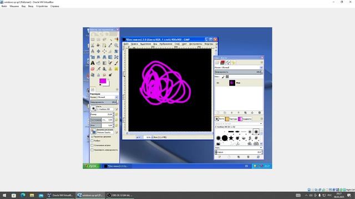The image size is (355, 199).
Task: Click the Фон layer thumbnail
Action: coord(232,83)
